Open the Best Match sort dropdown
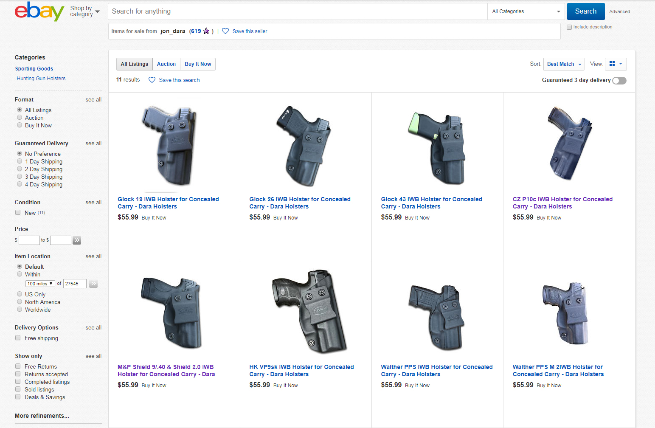Image resolution: width=655 pixels, height=428 pixels. coord(564,64)
